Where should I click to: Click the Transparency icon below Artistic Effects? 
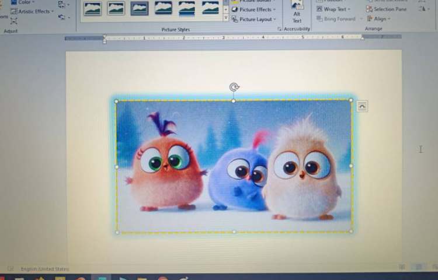(x=14, y=20)
